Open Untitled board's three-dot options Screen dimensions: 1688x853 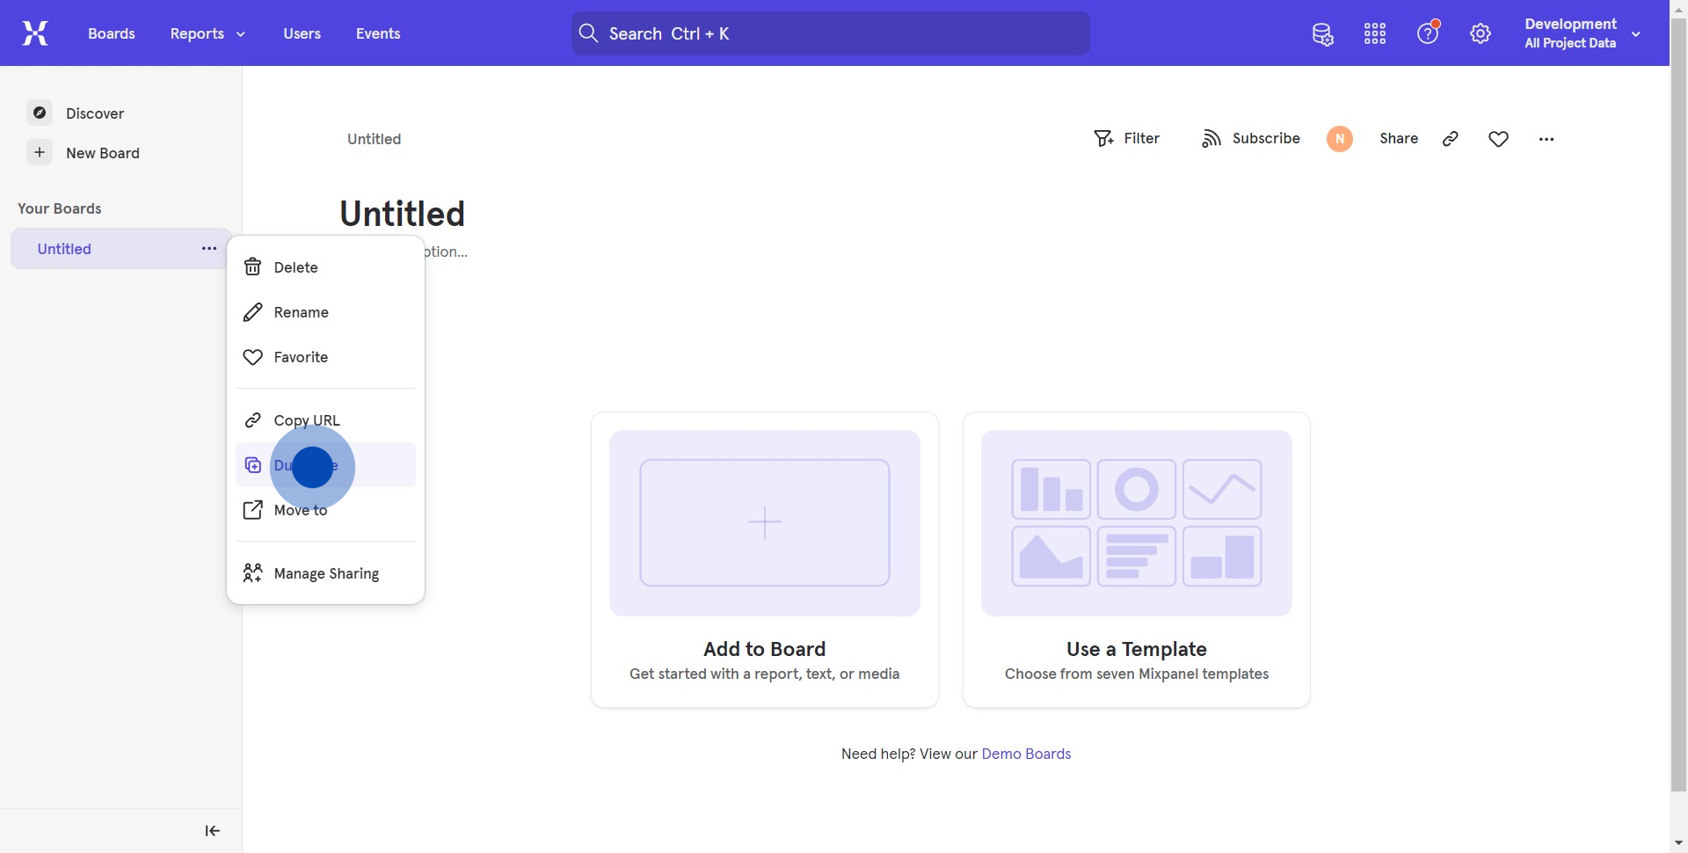click(209, 249)
